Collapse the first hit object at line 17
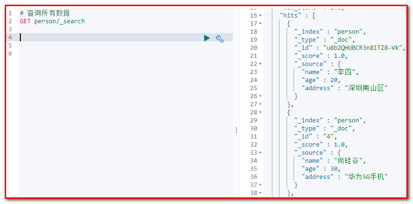Viewport: 413px width, 204px height. [260, 23]
